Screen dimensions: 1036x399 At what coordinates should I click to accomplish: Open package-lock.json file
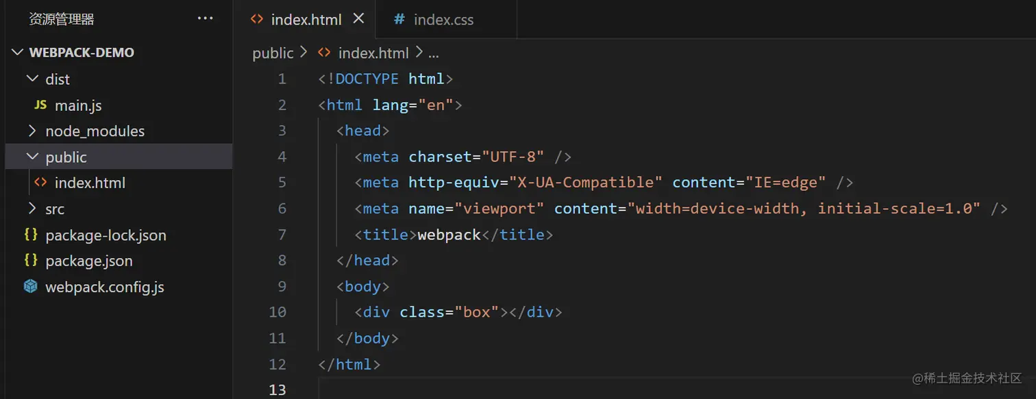click(x=106, y=235)
